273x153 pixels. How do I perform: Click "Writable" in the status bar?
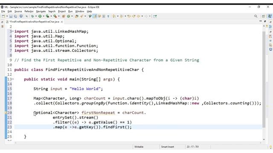click(x=139, y=147)
